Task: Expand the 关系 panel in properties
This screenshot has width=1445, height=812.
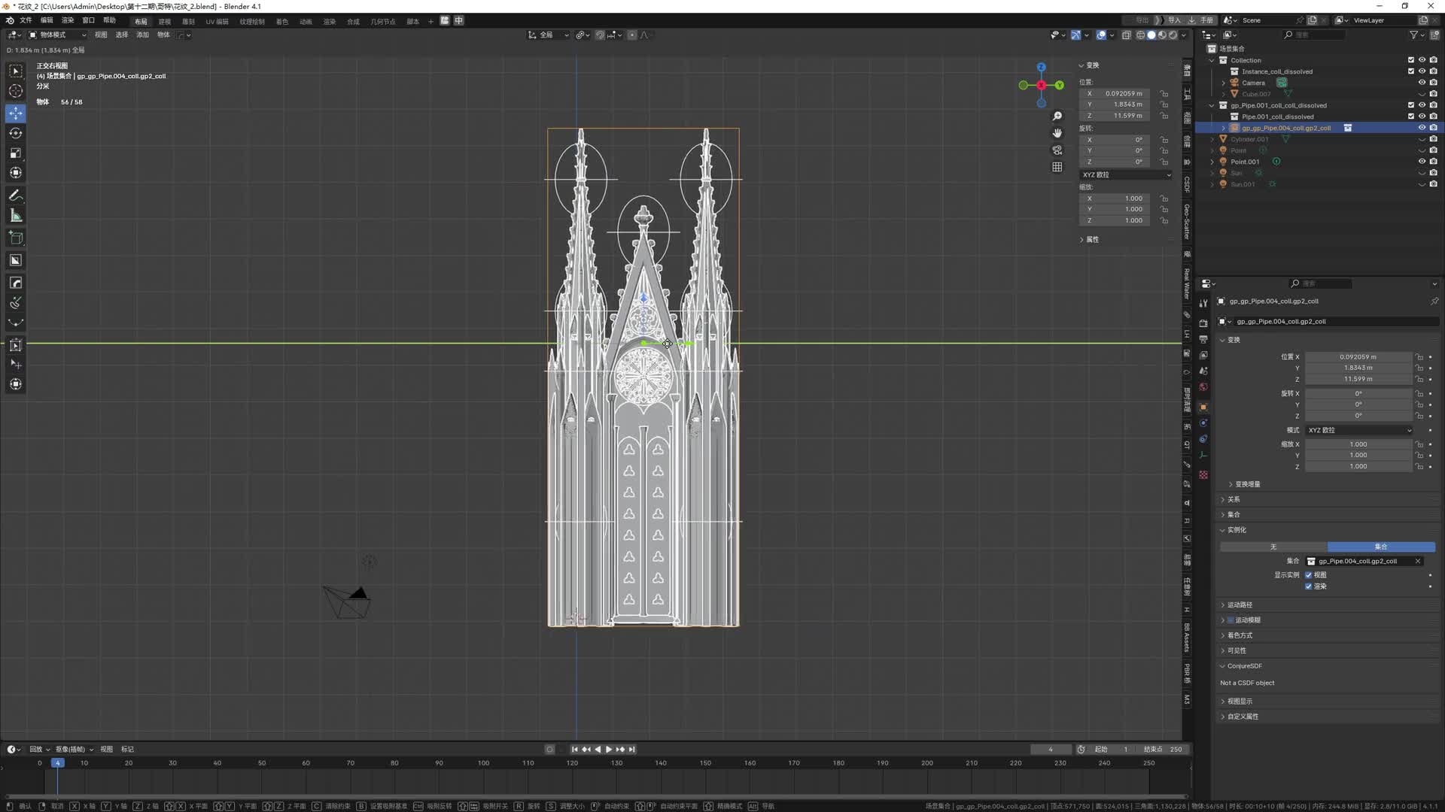Action: point(1234,499)
